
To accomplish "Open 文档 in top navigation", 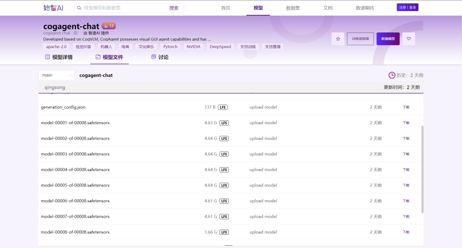I will pyautogui.click(x=328, y=8).
